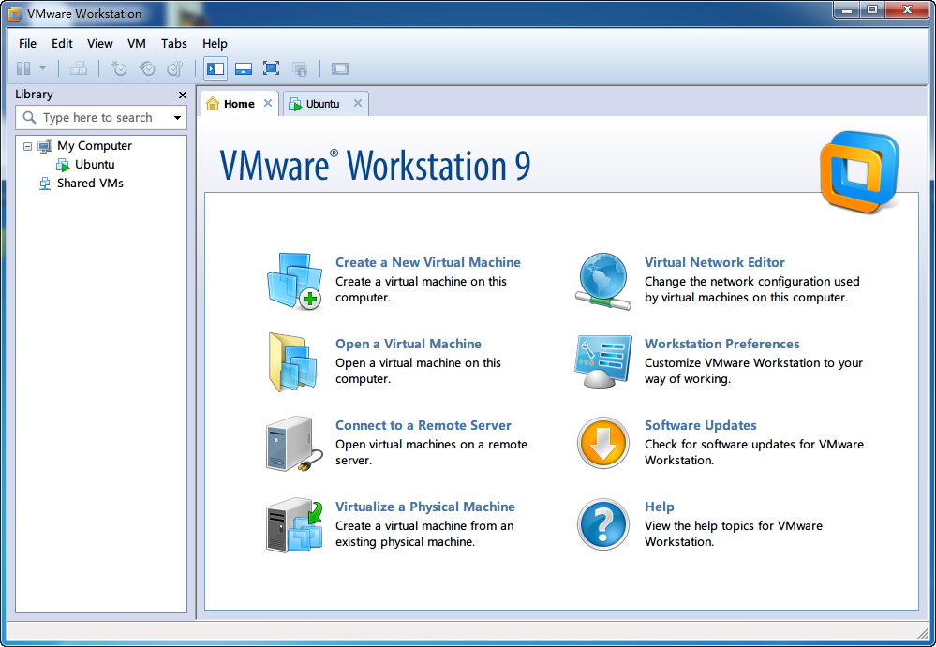
Task: Click the Shared VMs network icon in tree
Action: (45, 184)
